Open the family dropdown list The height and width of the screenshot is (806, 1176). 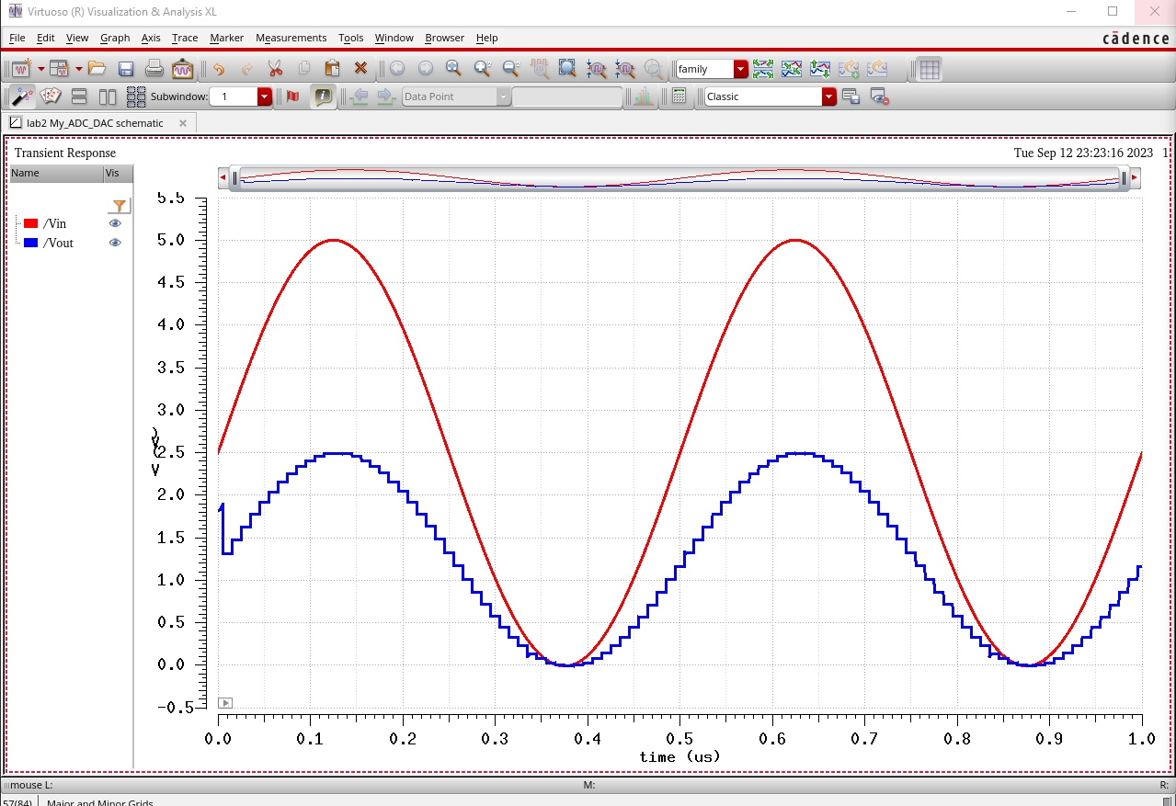[x=740, y=69]
